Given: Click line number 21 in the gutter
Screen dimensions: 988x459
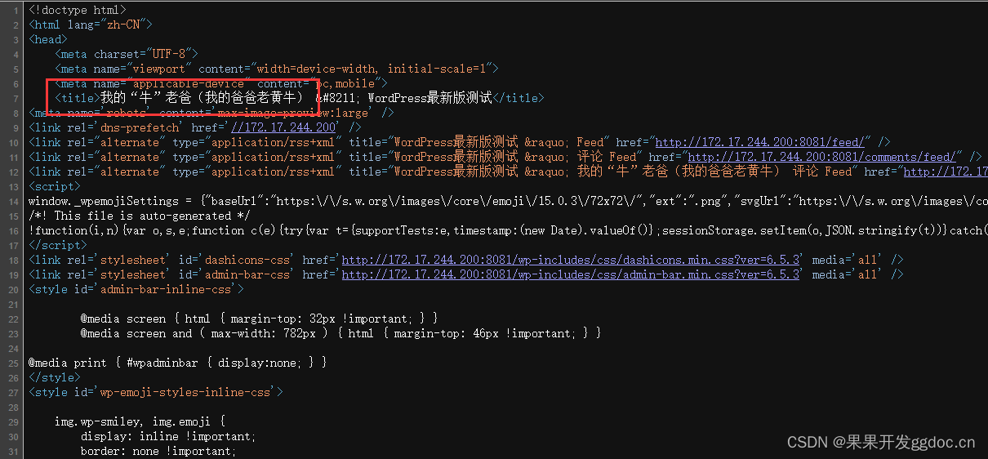Looking at the screenshot, I should pyautogui.click(x=15, y=304).
